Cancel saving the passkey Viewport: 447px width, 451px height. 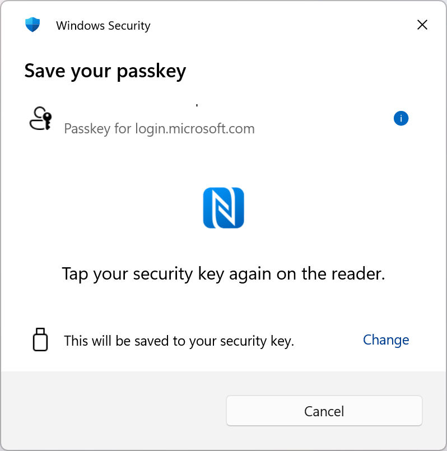[324, 411]
